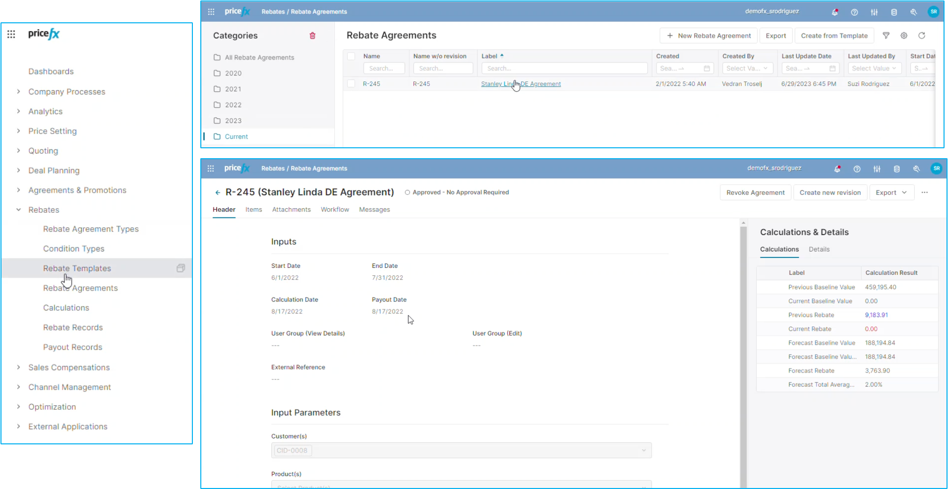
Task: Click the vertical scrollbar in header panel
Action: 743,347
